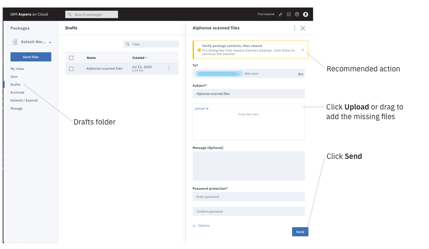The height and width of the screenshot is (249, 429).
Task: Click the plus icon beside Options
Action: coord(194,226)
